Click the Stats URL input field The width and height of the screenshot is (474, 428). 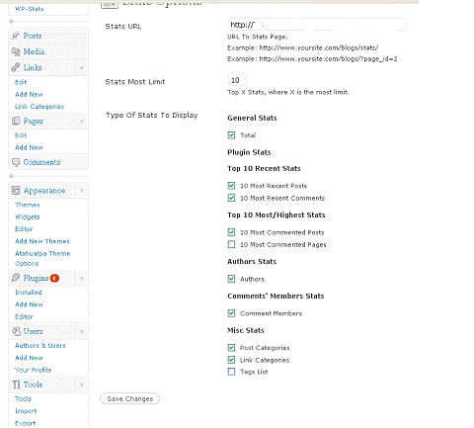(317, 25)
